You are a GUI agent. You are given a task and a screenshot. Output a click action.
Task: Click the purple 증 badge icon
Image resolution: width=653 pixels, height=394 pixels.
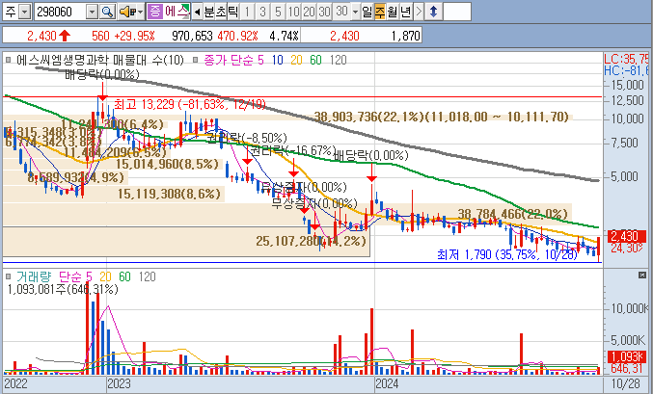154,12
